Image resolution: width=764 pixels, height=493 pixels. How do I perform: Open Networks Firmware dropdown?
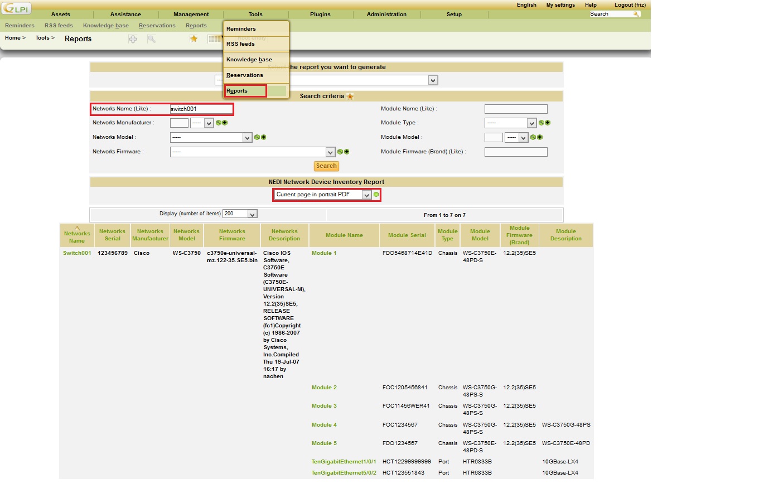coord(253,152)
